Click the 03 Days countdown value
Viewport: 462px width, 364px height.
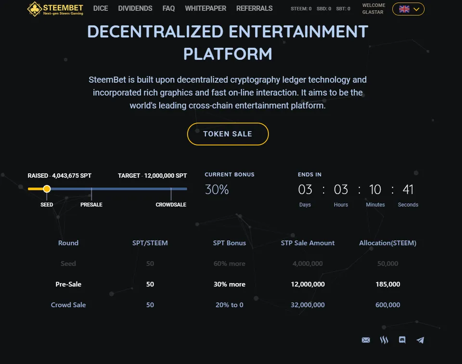click(x=305, y=190)
